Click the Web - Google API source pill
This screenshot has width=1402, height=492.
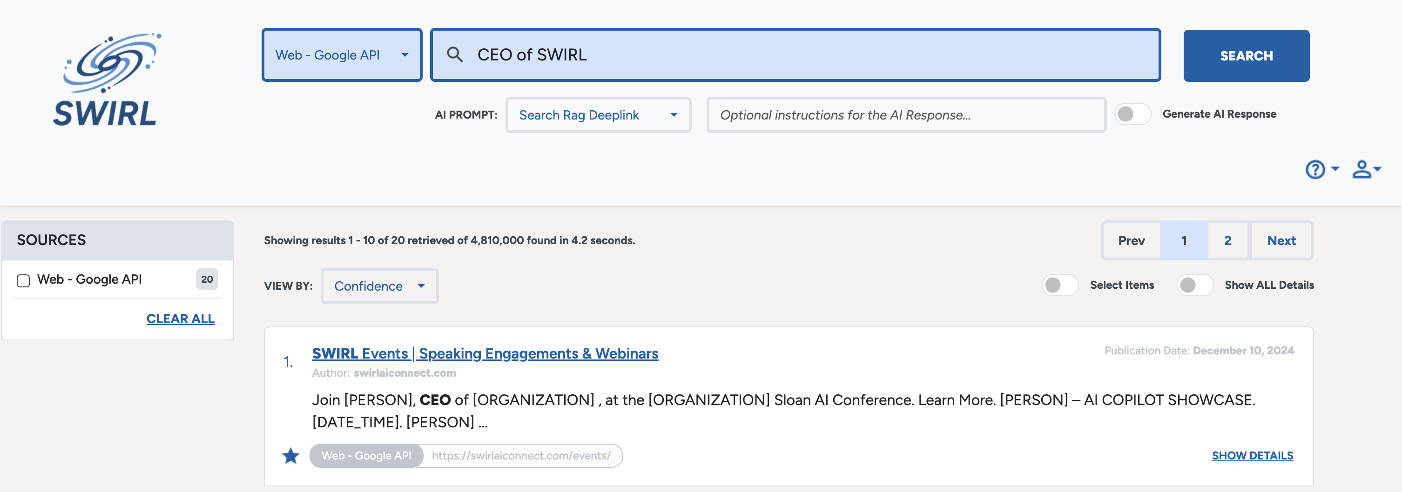pos(366,456)
